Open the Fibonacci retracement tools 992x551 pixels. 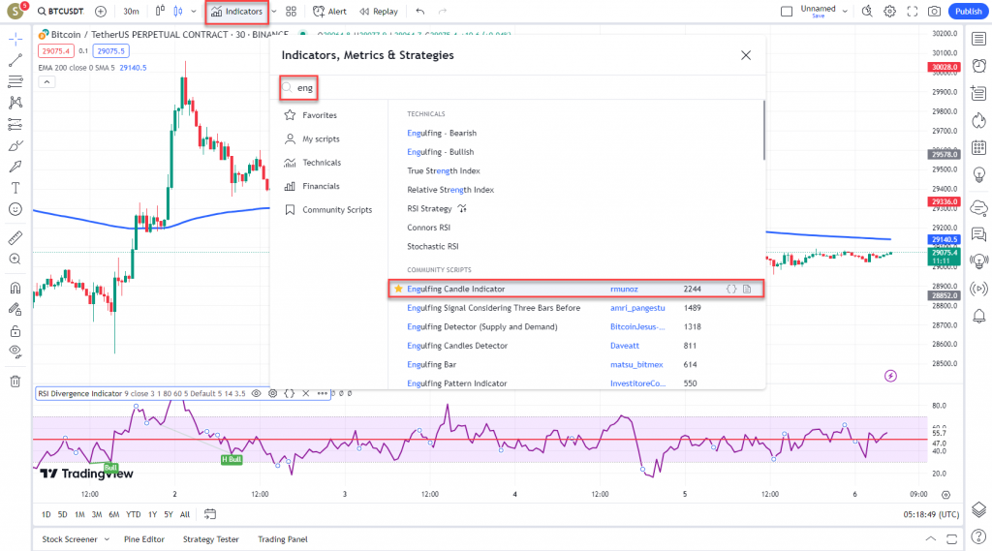tap(15, 81)
